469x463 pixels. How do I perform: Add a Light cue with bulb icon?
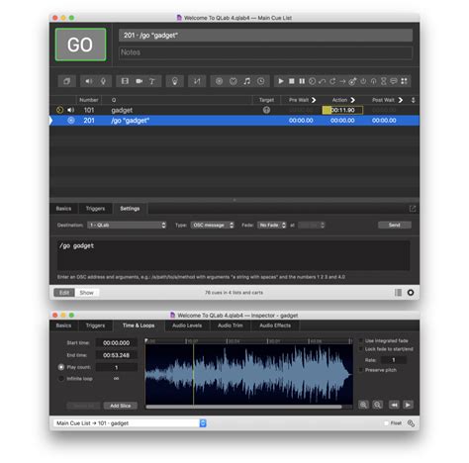point(175,81)
